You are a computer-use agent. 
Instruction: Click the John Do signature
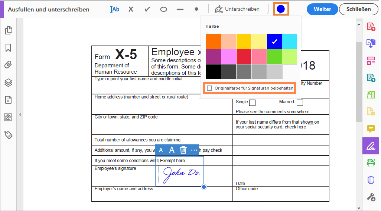coord(182,174)
